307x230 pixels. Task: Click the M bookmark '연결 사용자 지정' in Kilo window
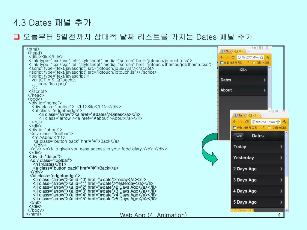231,63
